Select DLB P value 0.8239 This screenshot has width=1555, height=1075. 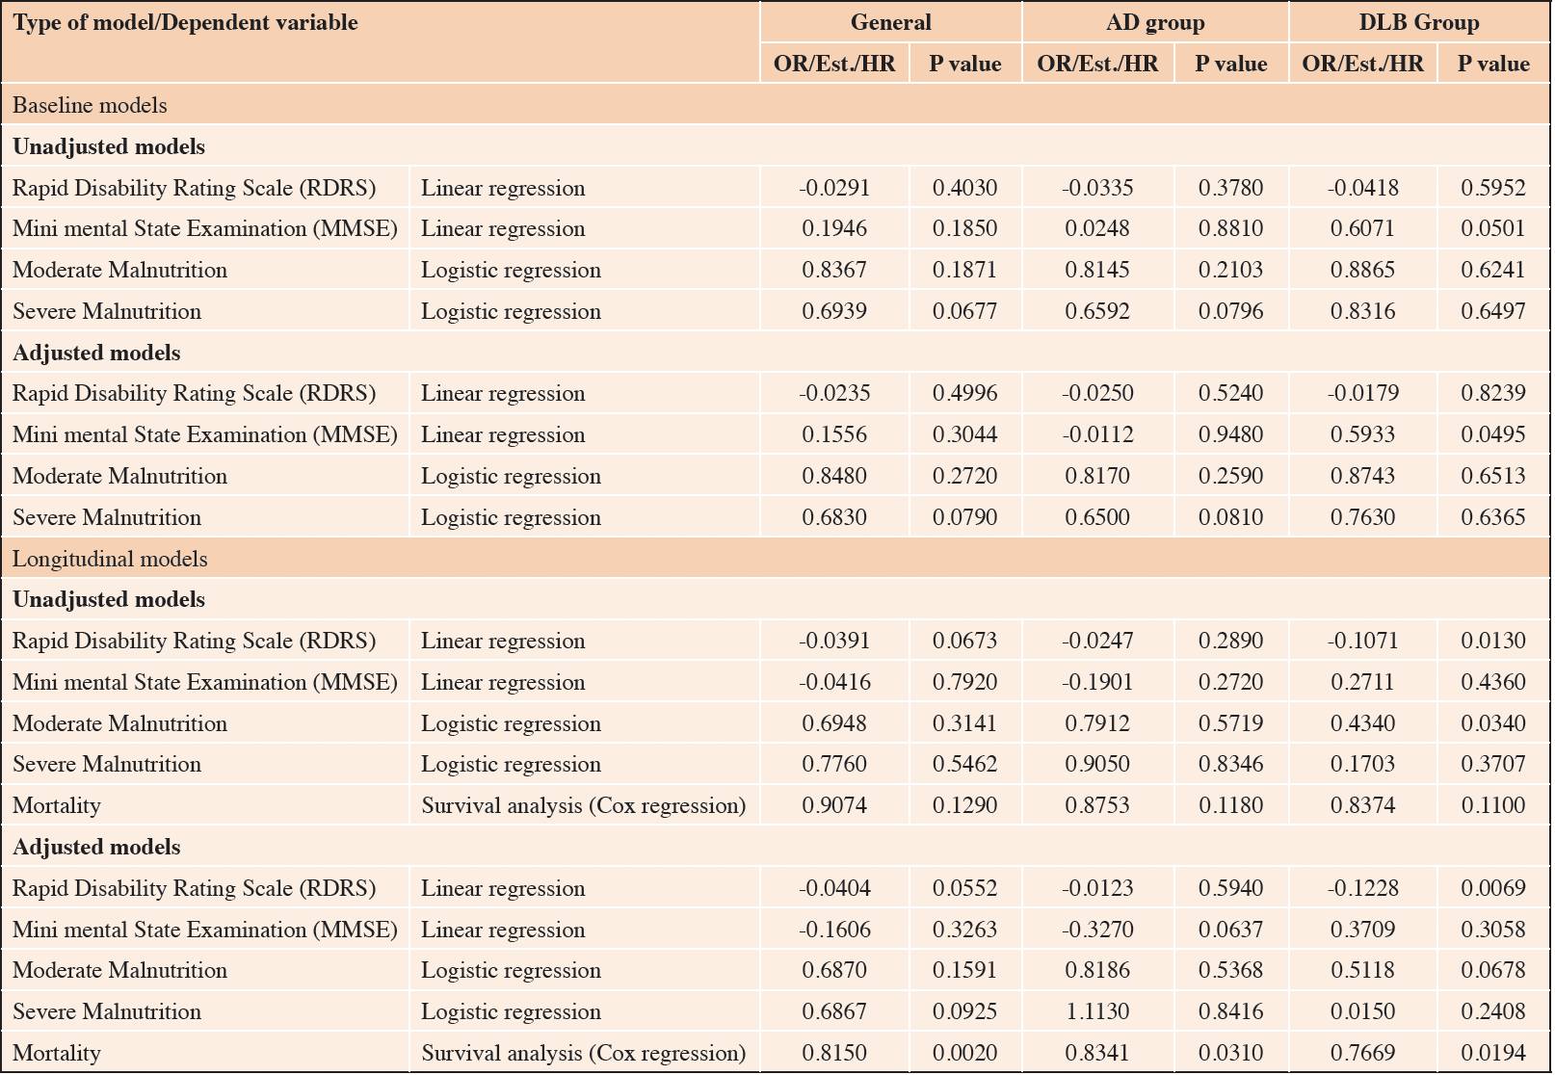point(1493,393)
